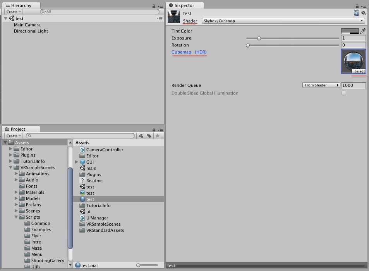Click the folder tree scroll down arrow

point(70,265)
